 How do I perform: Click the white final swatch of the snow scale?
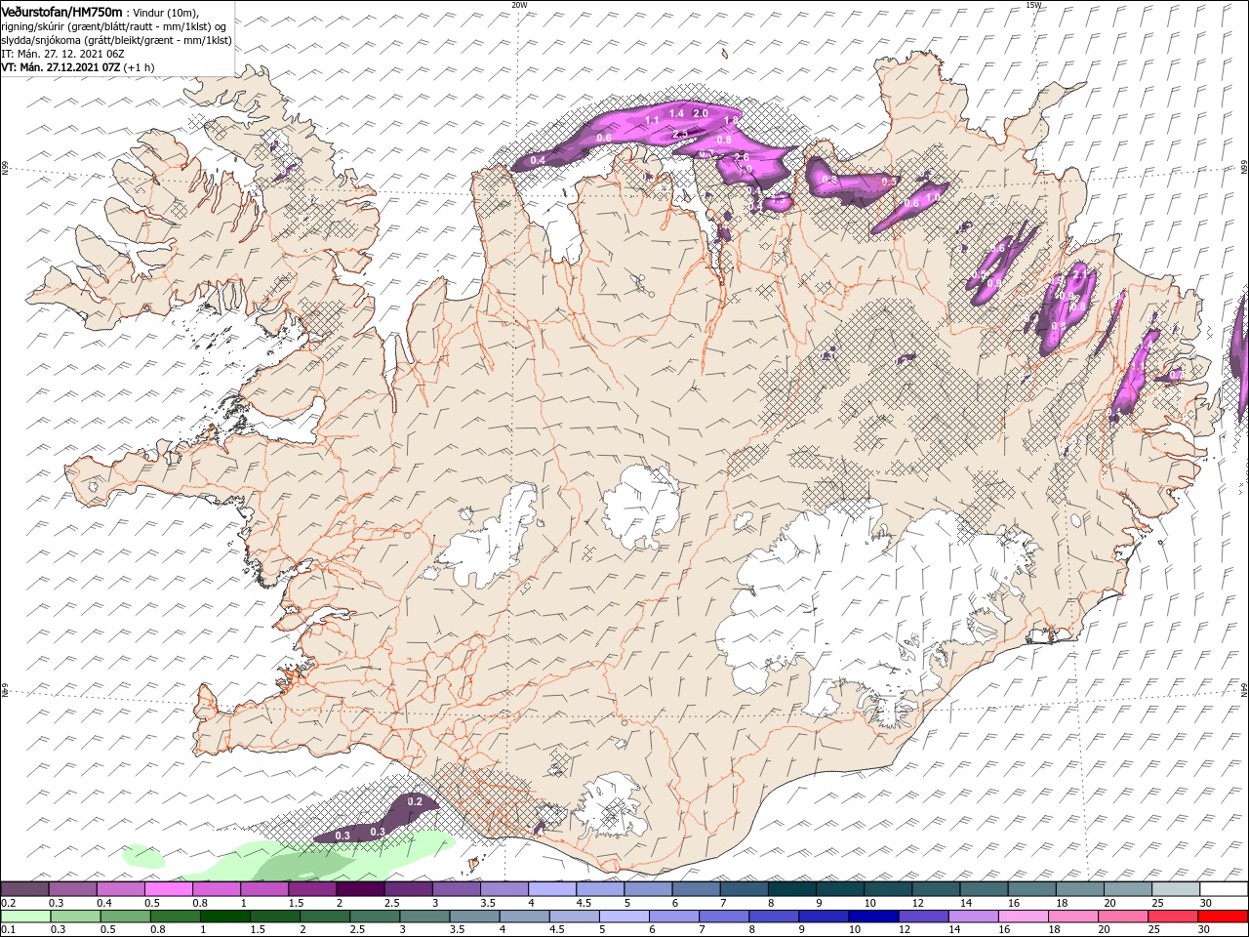pos(1224,889)
